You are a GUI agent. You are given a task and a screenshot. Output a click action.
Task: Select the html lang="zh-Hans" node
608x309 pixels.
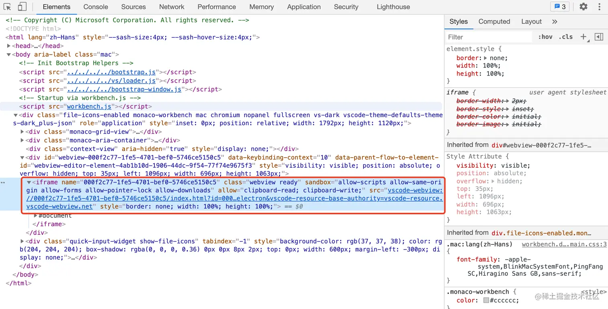[133, 37]
